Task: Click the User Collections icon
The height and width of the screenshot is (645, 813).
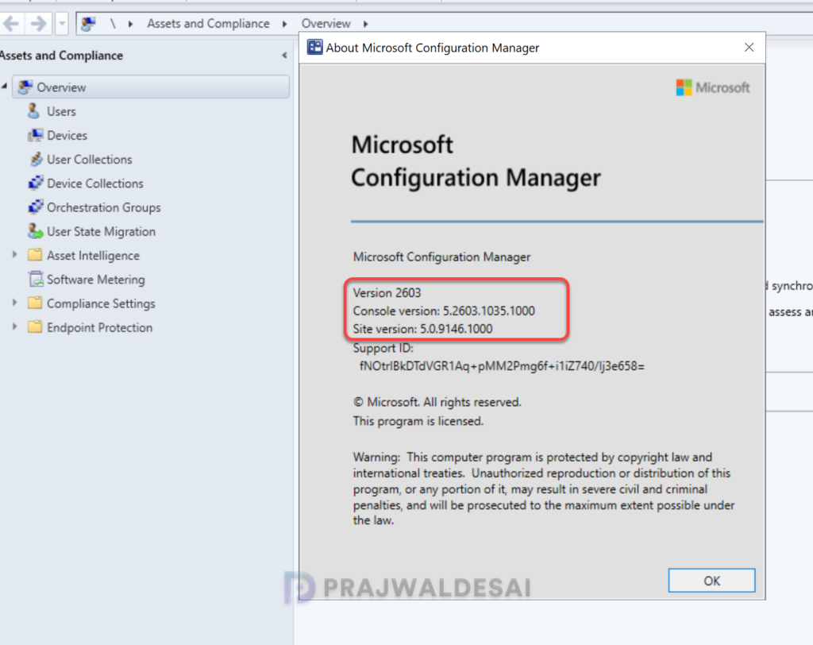Action: (36, 159)
